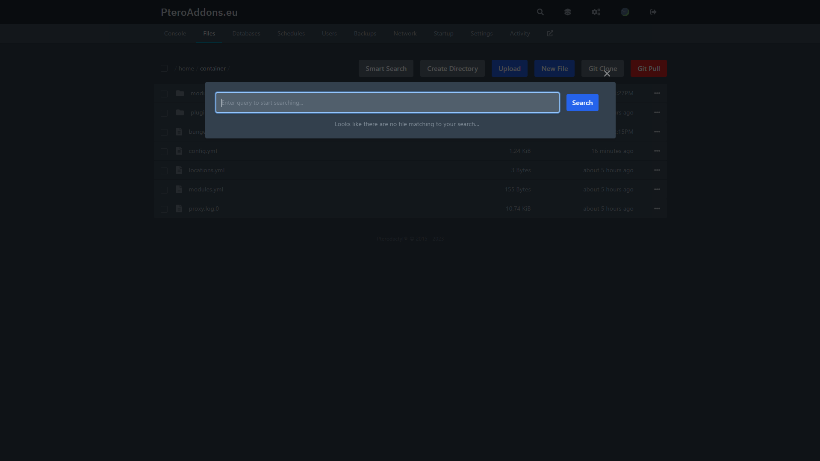Image resolution: width=820 pixels, height=461 pixels.
Task: Switch to the Console tab
Action: tap(175, 33)
